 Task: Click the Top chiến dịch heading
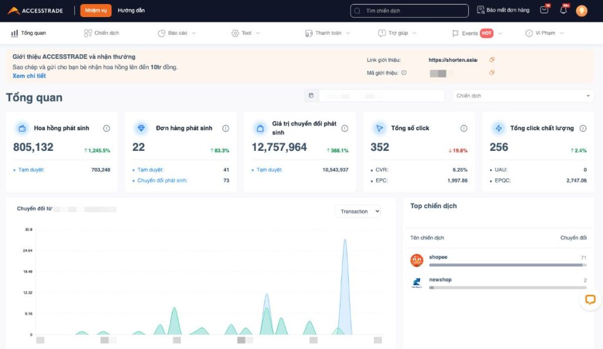(433, 206)
